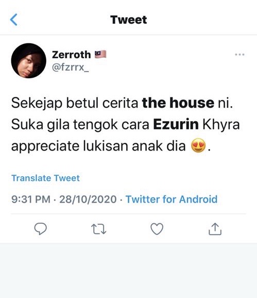Tap the 9:31 PM timestamp
This screenshot has height=298, width=257.
coord(31,199)
